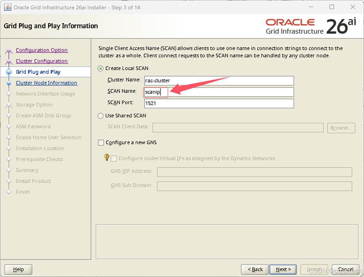The image size is (364, 277).
Task: Select the Use Shared SCAN option
Action: 100,116
